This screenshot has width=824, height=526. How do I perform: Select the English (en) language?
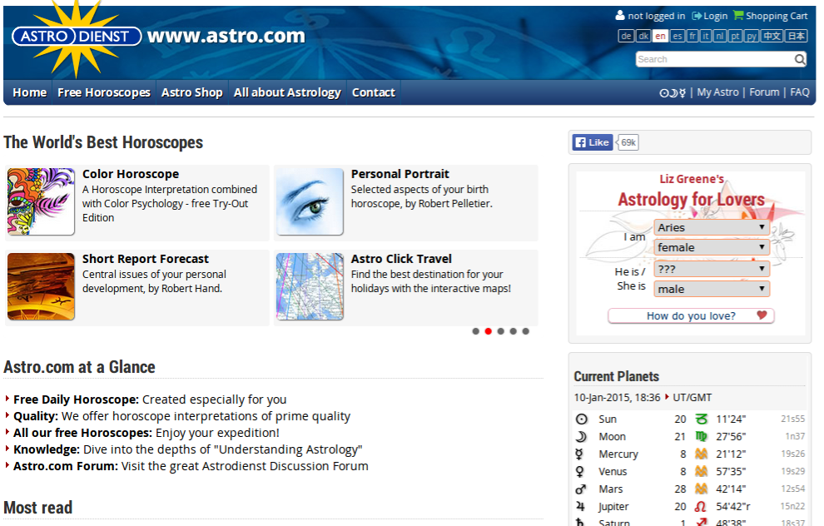(x=661, y=37)
